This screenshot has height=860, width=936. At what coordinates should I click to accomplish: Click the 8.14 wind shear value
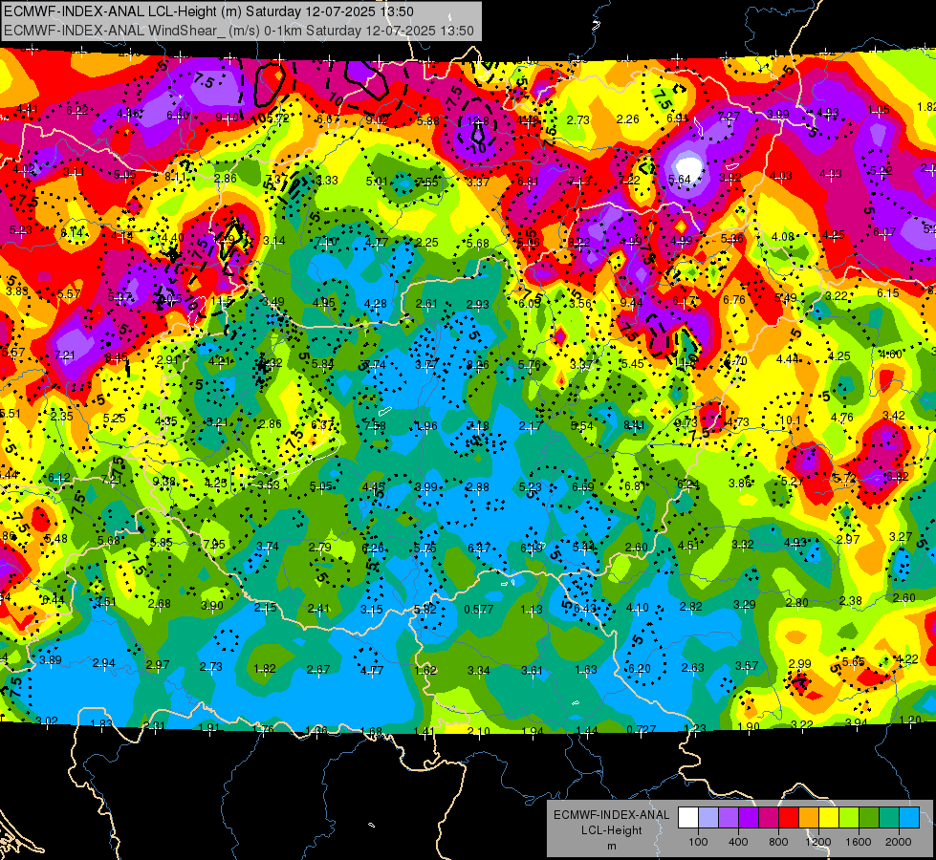[73, 233]
